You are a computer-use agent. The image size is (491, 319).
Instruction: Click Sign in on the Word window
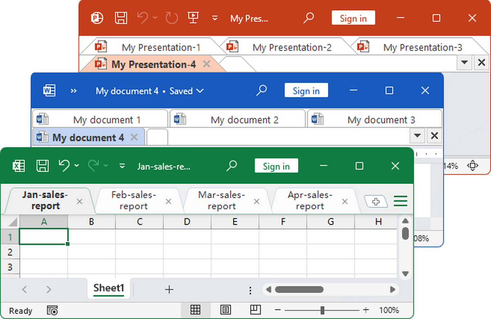click(x=306, y=91)
